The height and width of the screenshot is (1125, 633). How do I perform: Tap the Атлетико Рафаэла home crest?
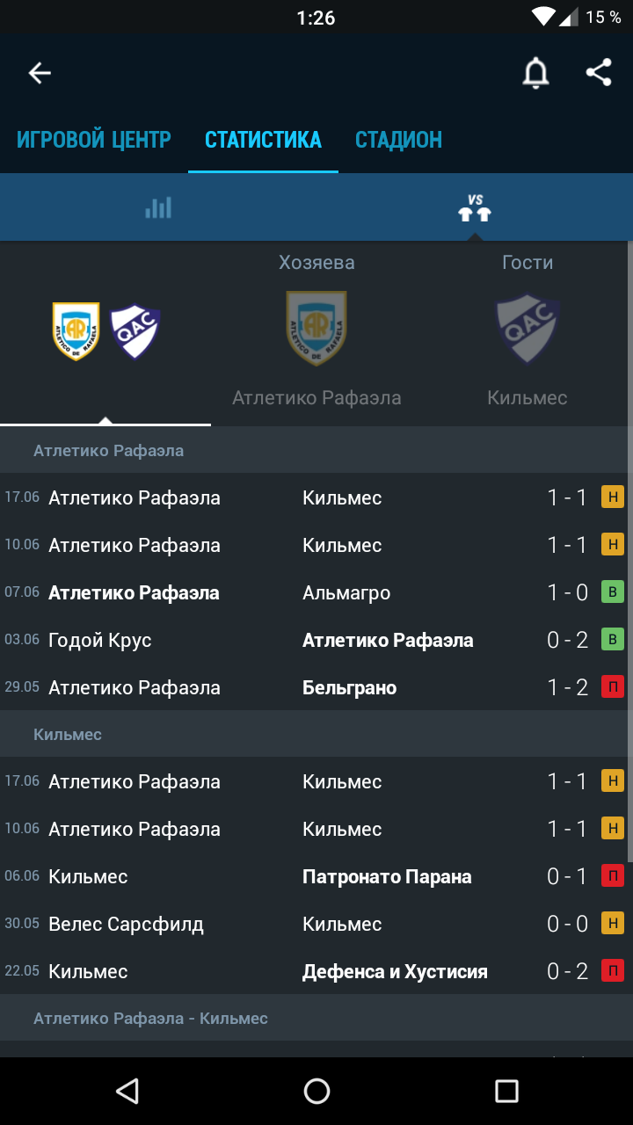tap(316, 329)
